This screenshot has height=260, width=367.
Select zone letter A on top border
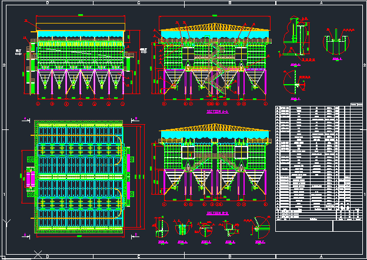point(321,2)
